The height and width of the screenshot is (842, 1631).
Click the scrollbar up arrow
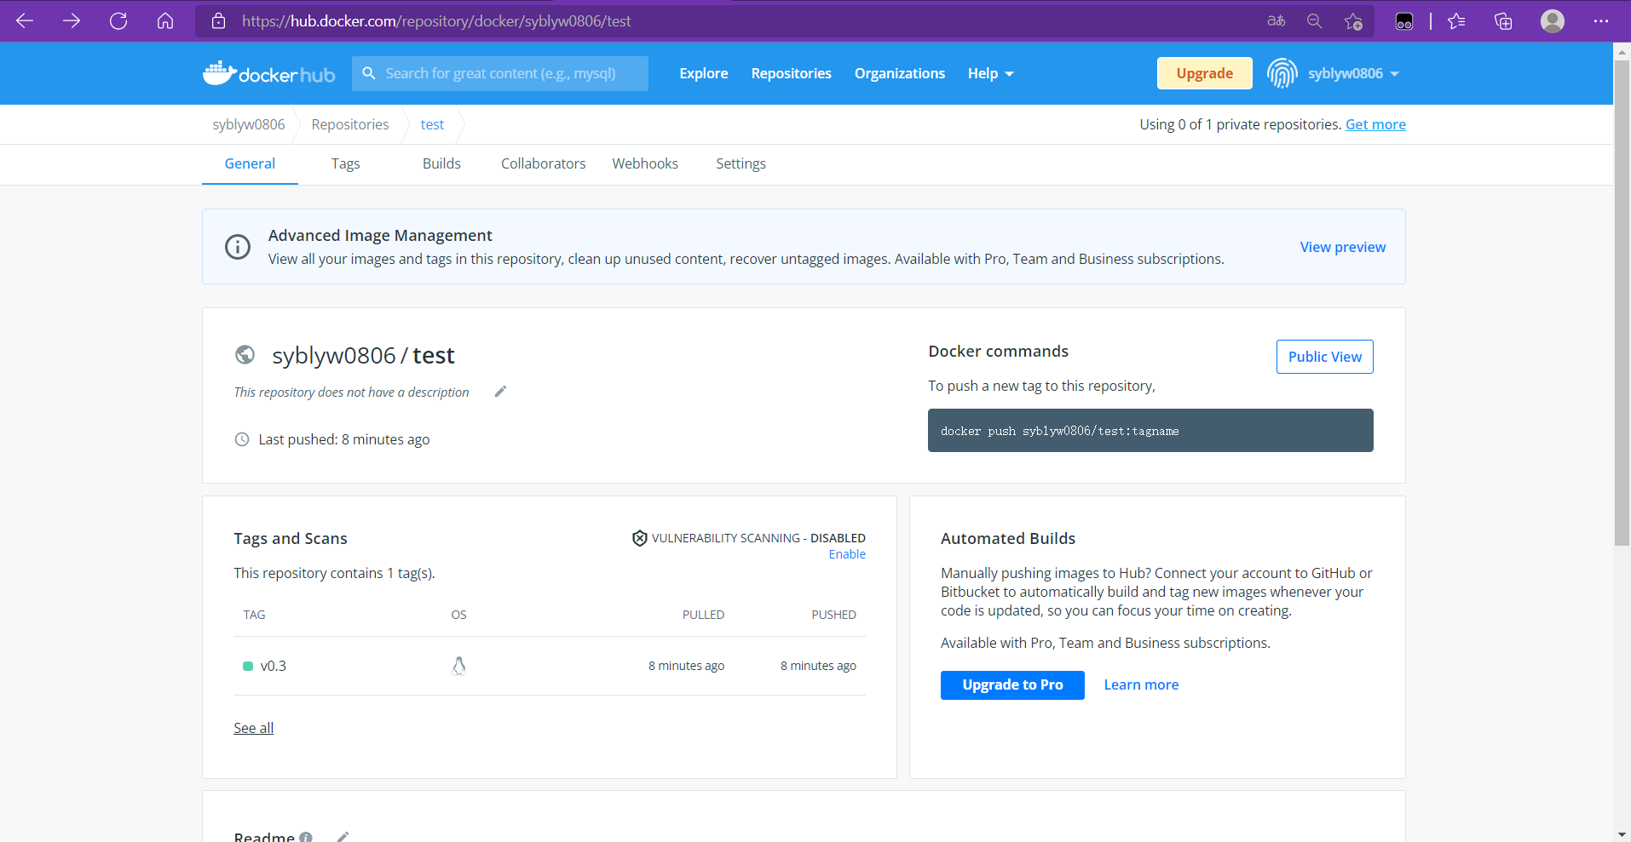tap(1622, 51)
